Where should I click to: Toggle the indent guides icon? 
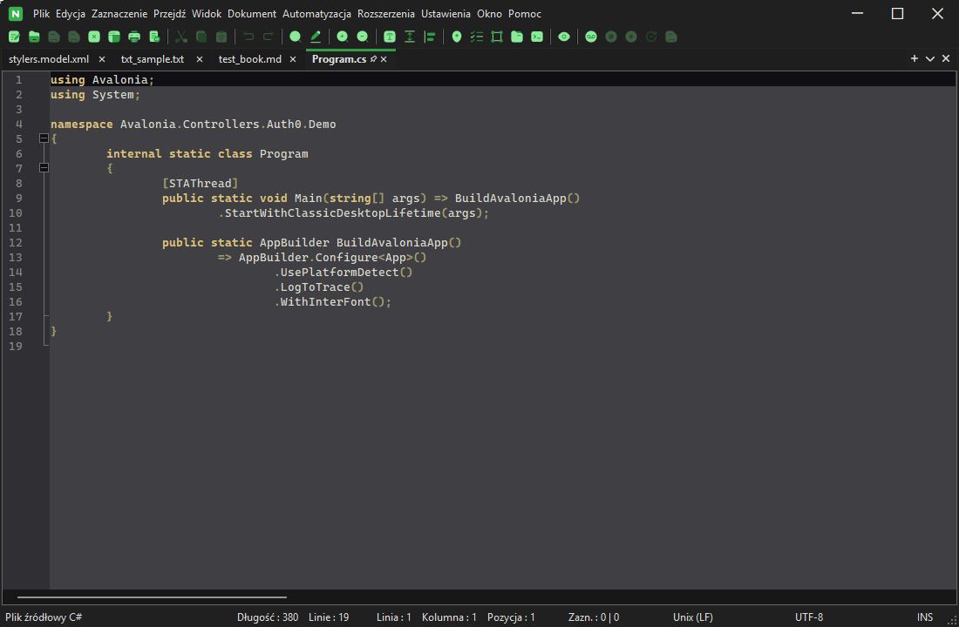point(429,37)
